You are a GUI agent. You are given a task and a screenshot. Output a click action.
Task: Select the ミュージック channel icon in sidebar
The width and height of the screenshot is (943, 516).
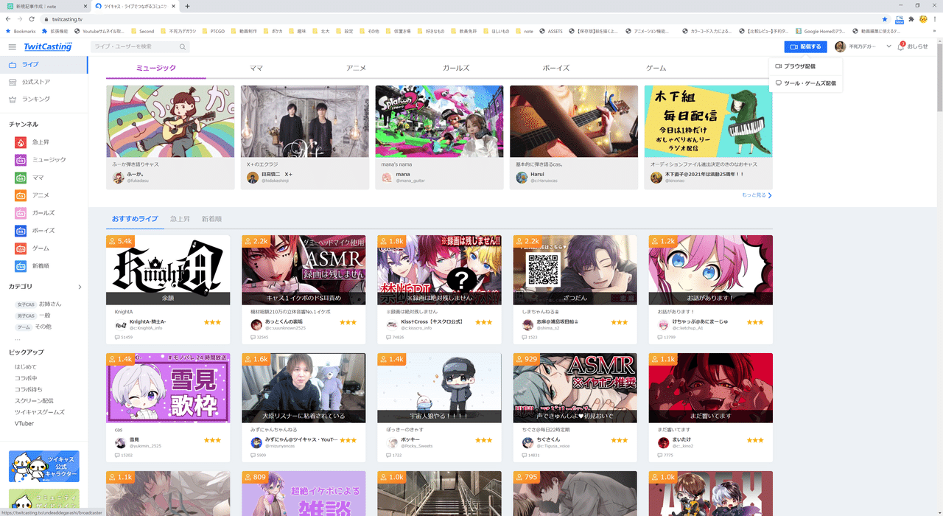21,160
